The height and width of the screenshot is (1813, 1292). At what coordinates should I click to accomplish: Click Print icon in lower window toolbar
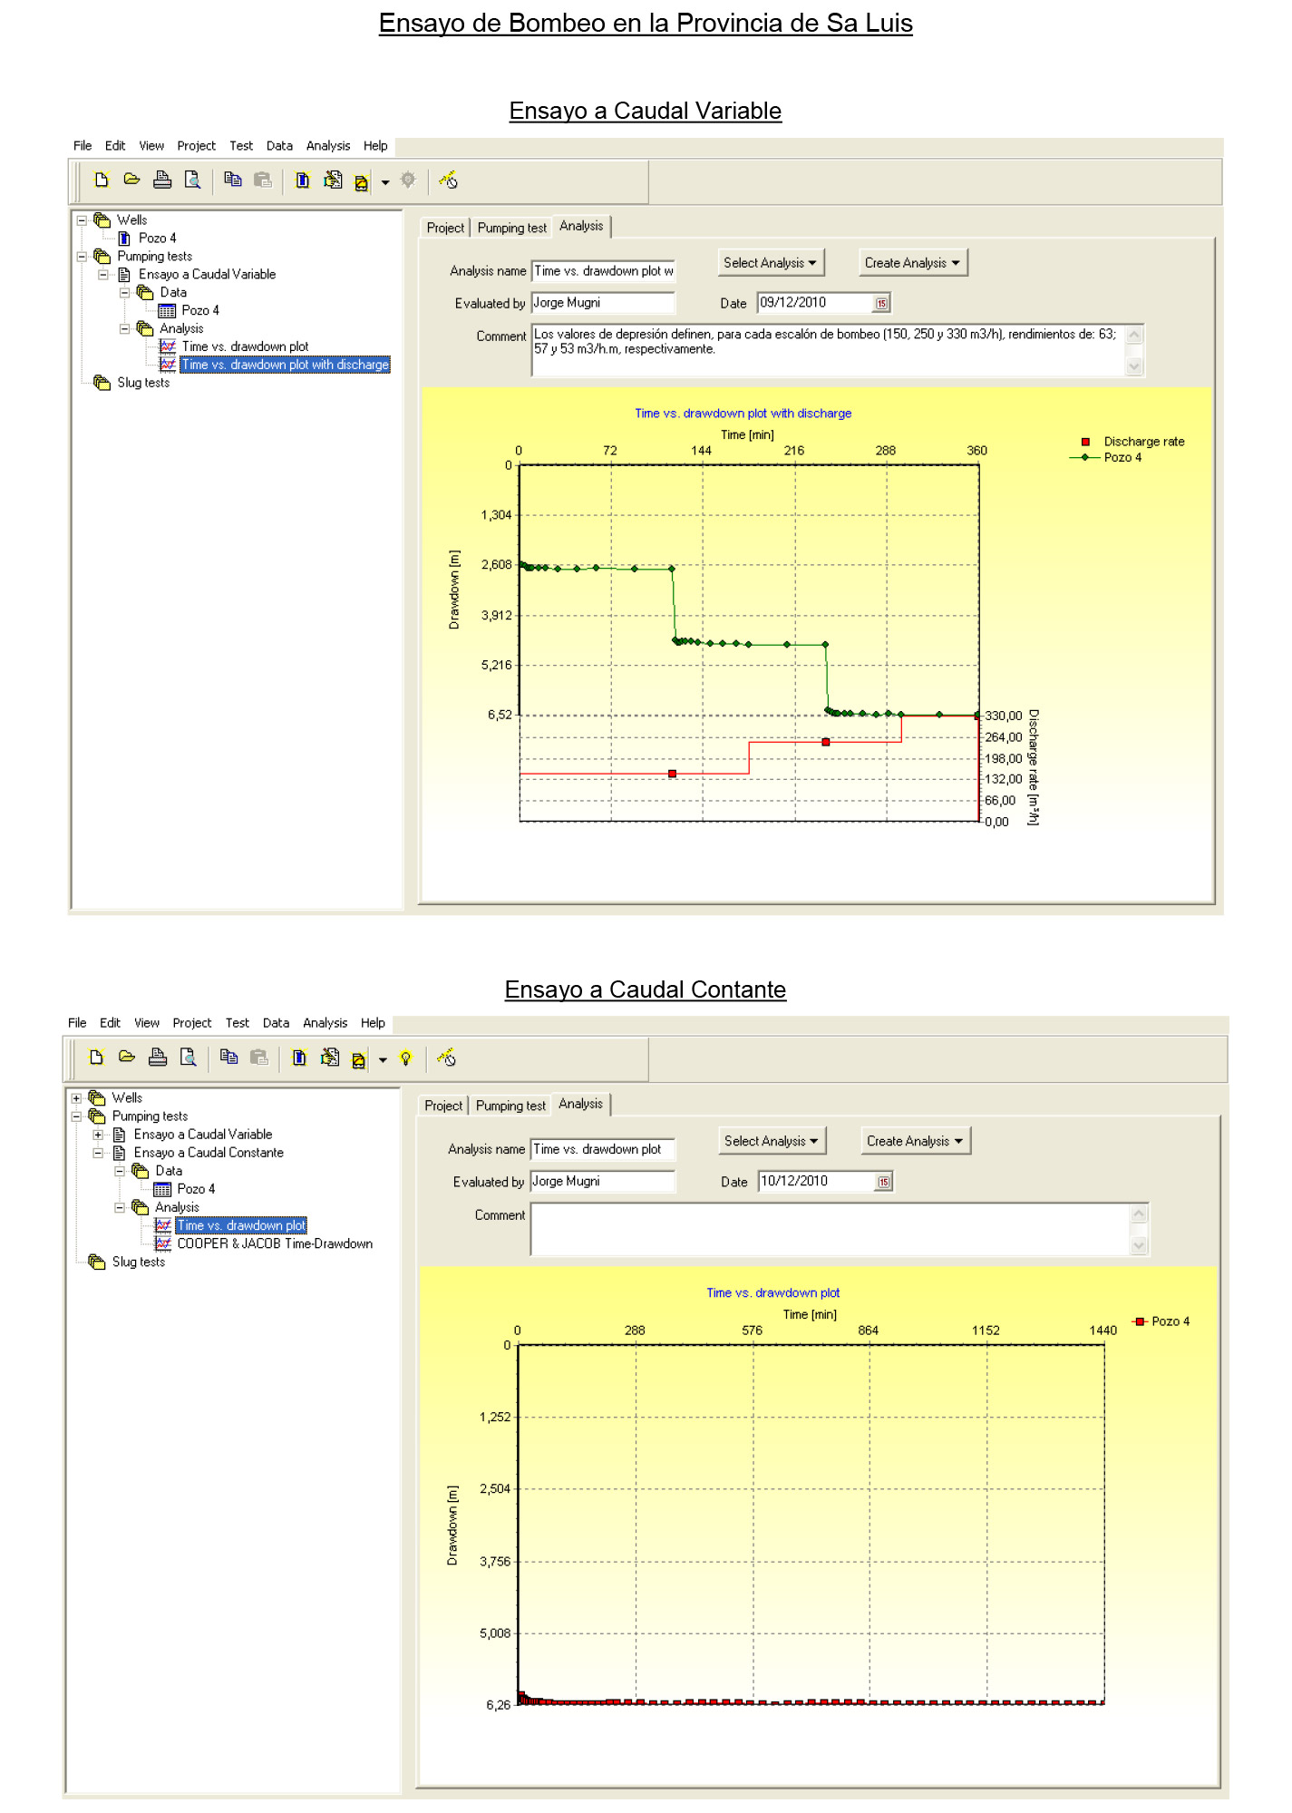158,1058
